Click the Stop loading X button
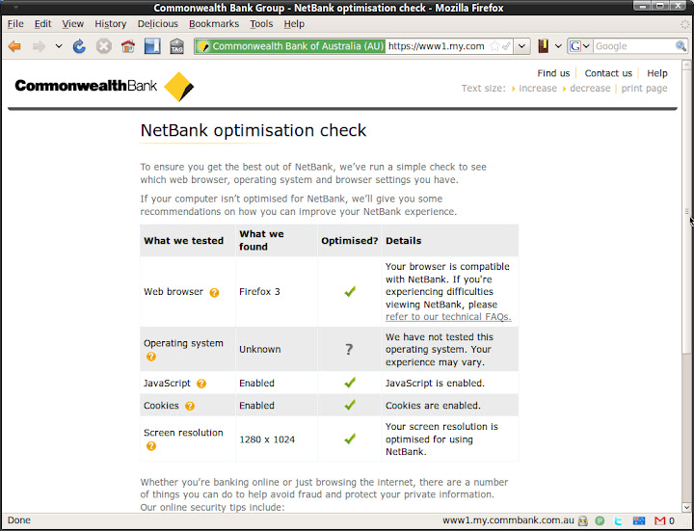The height and width of the screenshot is (531, 694). [x=104, y=46]
